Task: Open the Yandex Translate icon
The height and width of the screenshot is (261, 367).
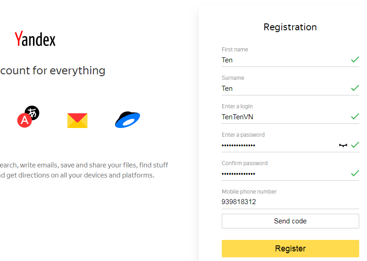Action: 28,117
